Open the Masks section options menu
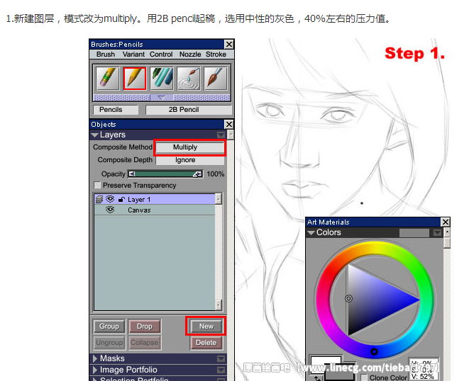This screenshot has height=381, width=469. (x=221, y=358)
